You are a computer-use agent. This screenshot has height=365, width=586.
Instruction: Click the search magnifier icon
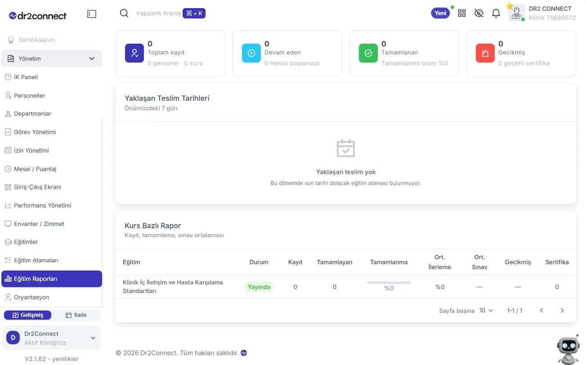pyautogui.click(x=124, y=13)
